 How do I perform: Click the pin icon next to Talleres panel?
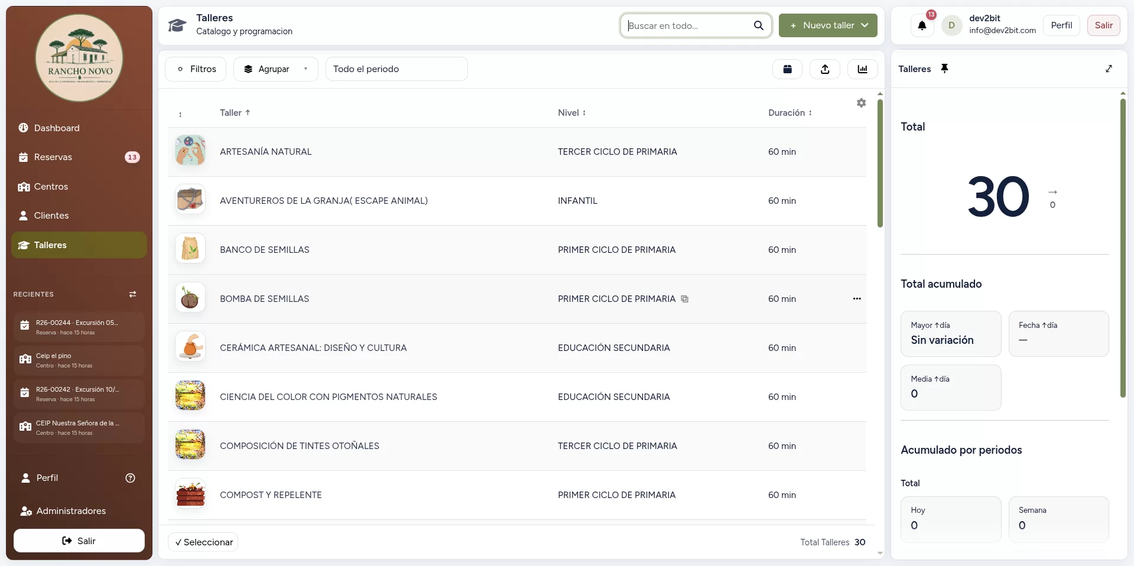[944, 69]
